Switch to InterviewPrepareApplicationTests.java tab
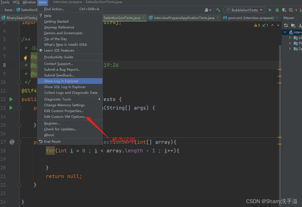 (x=184, y=18)
